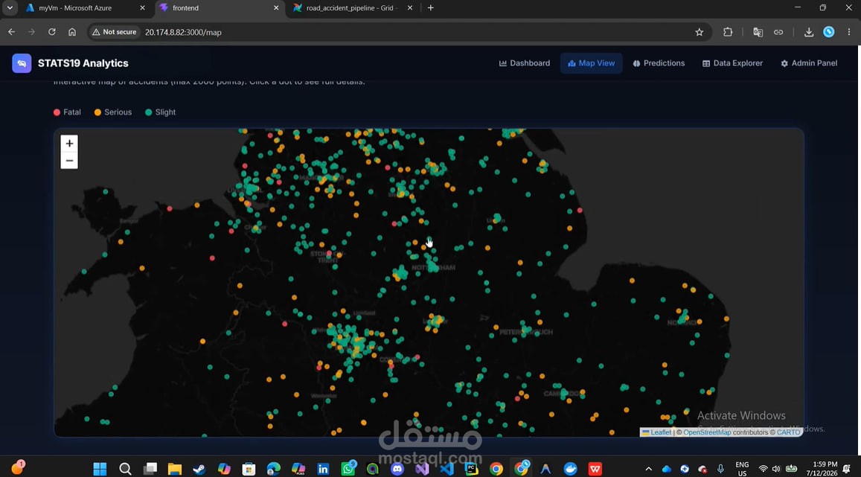The image size is (861, 477).
Task: Open the Admin Panel
Action: (809, 63)
